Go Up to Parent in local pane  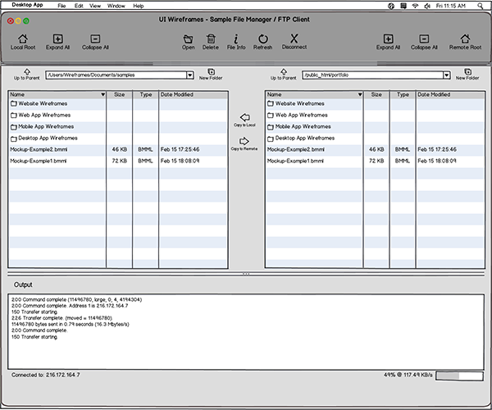(27, 72)
